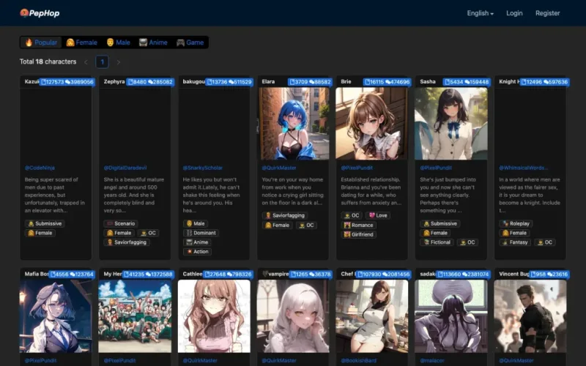
Task: Click Submissive tag on Sasha card
Action: pos(440,224)
